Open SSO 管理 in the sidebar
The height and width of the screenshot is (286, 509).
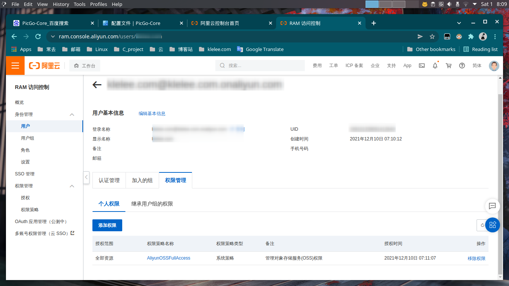[25, 174]
